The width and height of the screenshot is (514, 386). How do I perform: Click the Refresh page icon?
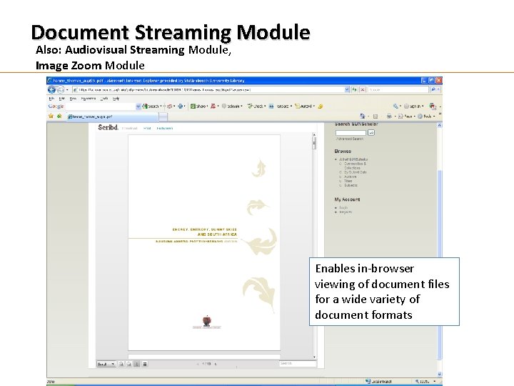[354, 89]
